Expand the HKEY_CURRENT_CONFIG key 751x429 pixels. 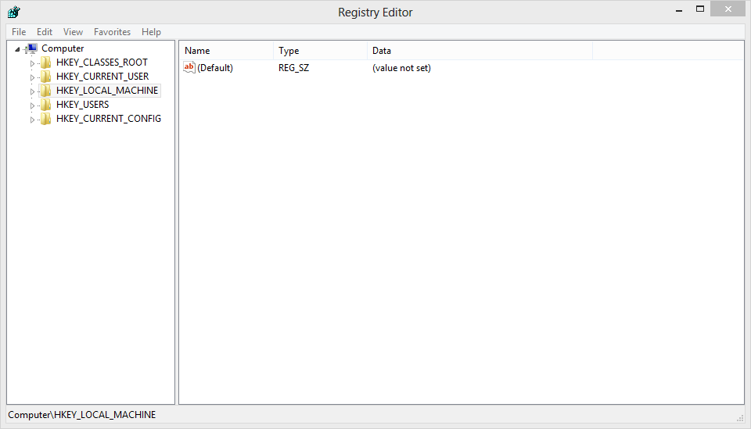tap(32, 120)
